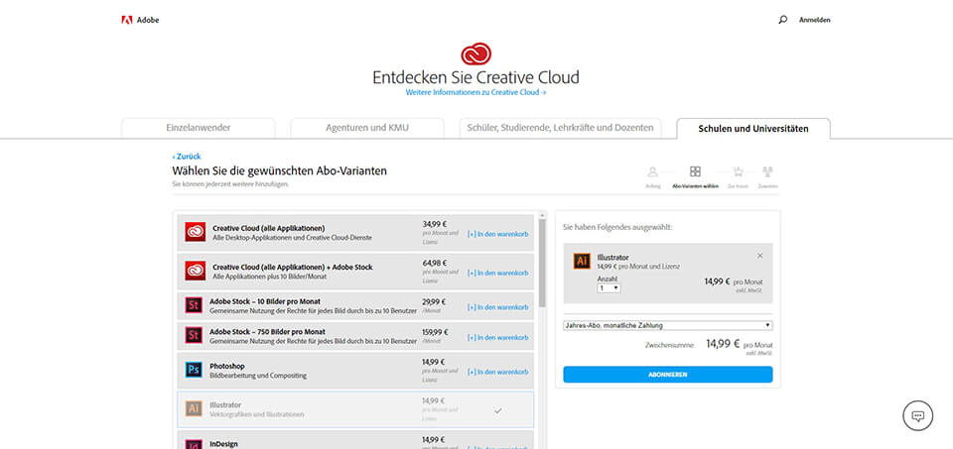
Task: Click the 159,99 € price
Action: (x=435, y=332)
